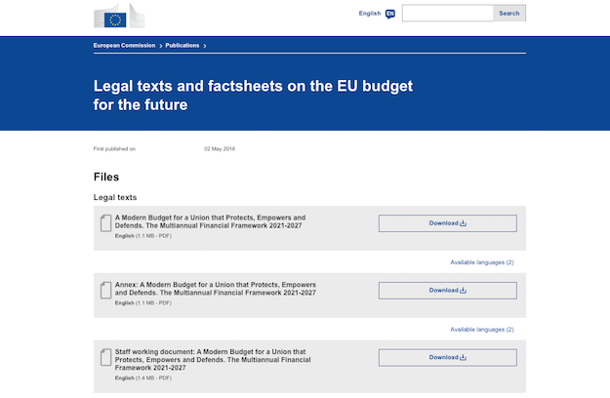This screenshot has height=398, width=610.
Task: Click document icon for Staff working document
Action: pos(105,357)
